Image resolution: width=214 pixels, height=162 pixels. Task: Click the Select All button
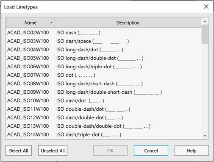coord(19,151)
